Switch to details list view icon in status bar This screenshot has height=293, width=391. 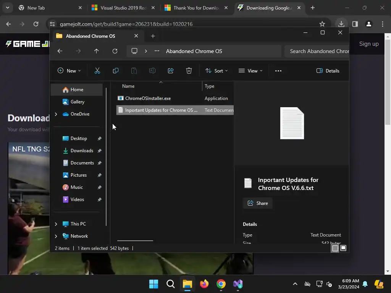(x=335, y=248)
